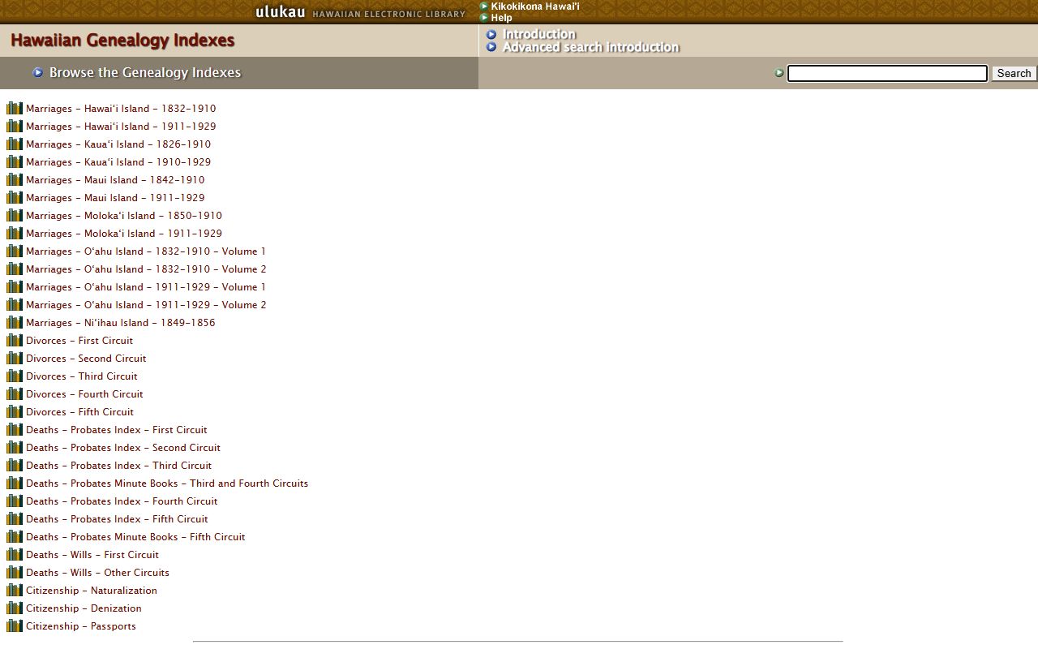Click book icon beside Divorces First Circuit
Image resolution: width=1038 pixels, height=649 pixels.
15,340
